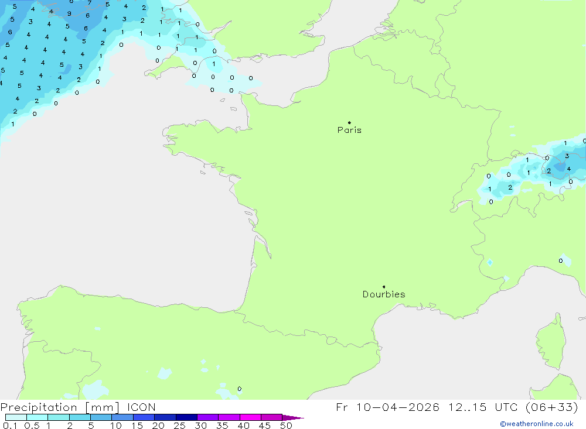Select the black dot marking Dourbies
This screenshot has width=586, height=429.
point(384,287)
